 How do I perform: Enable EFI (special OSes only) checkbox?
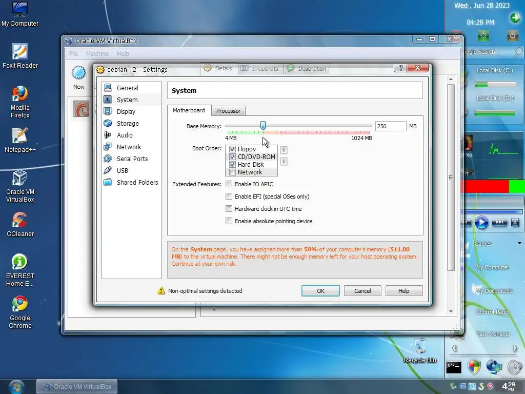tap(229, 196)
